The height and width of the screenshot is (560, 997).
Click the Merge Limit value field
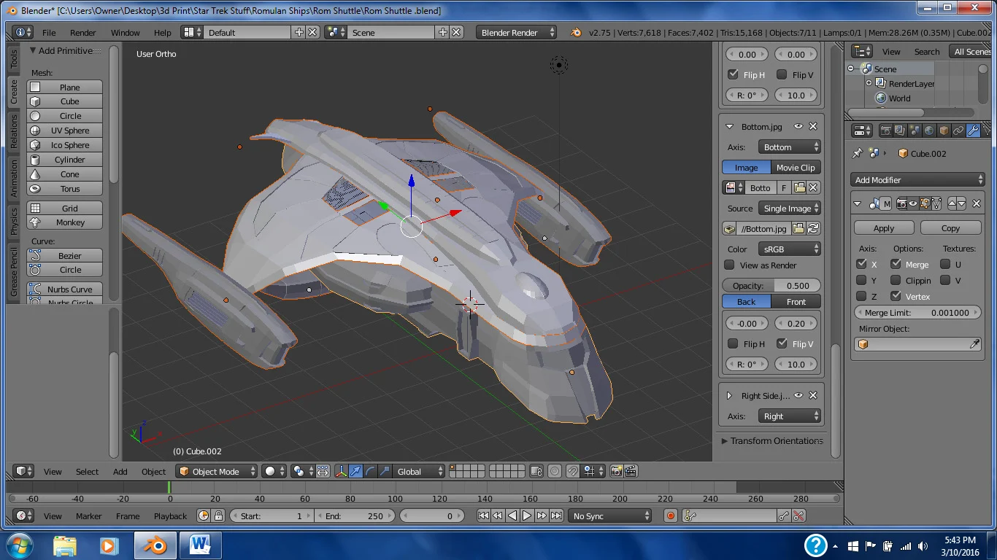tap(918, 313)
